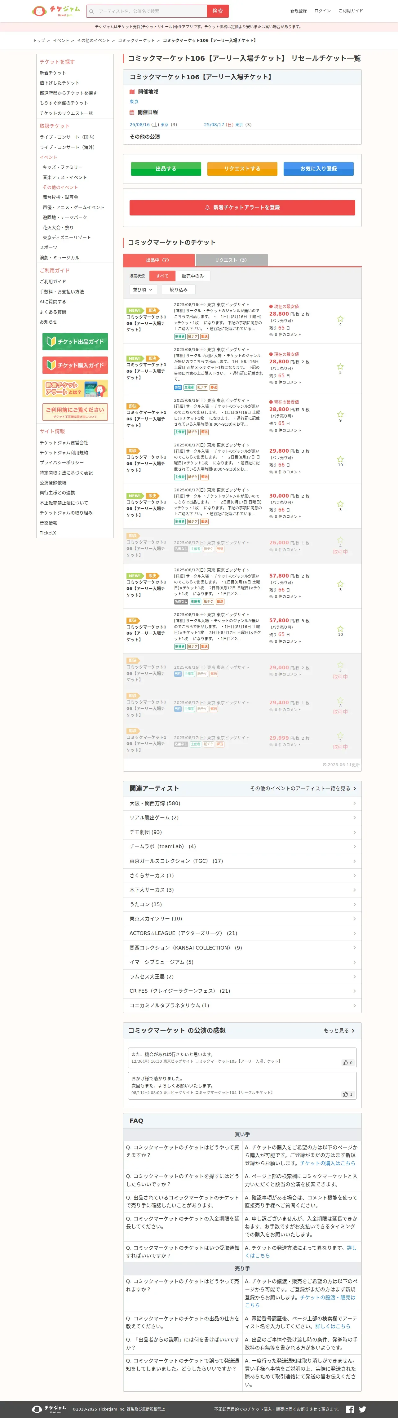398x1418 pixels.
Task: Open ログイン in the top menu
Action: 323,11
